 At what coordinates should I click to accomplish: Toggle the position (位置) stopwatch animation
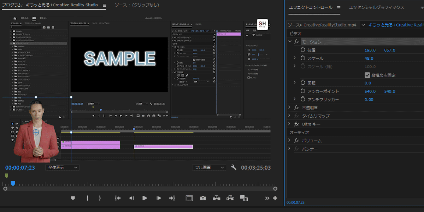(x=303, y=50)
